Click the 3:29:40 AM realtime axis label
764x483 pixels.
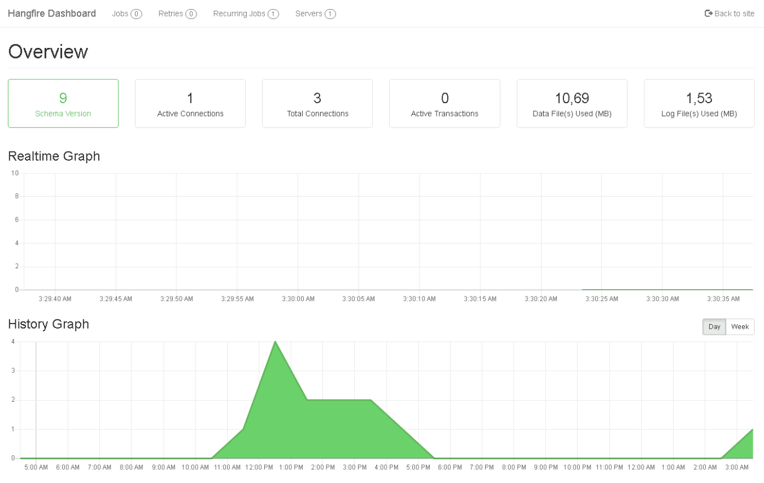coord(55,299)
